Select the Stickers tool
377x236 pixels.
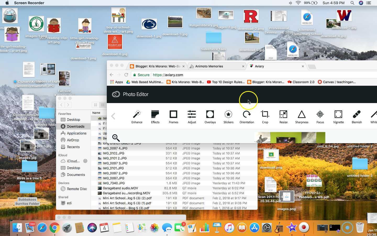228,117
